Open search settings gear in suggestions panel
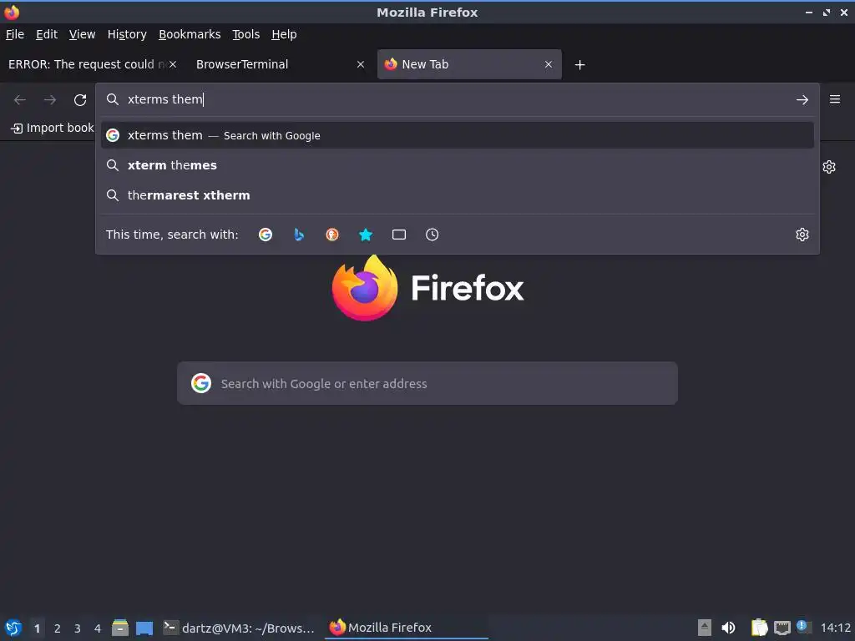855x641 pixels. [x=802, y=235]
